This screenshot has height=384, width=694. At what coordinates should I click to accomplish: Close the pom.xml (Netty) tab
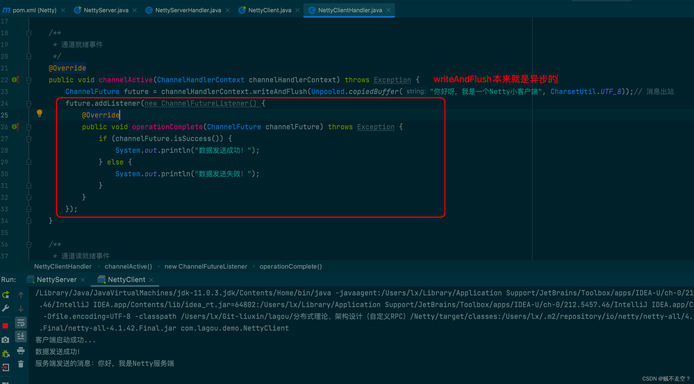tap(63, 10)
